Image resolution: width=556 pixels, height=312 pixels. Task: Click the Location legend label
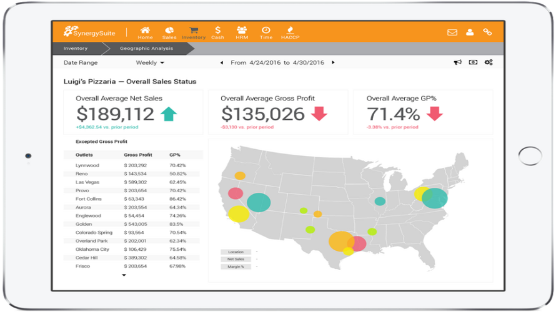[236, 252]
